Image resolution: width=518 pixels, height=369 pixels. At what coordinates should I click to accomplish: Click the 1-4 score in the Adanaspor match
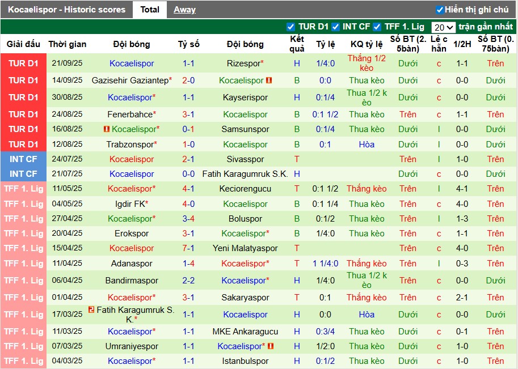click(188, 264)
